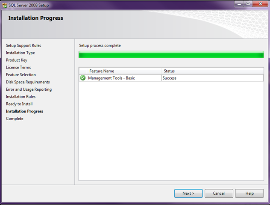Select Complete step in sidebar
Viewport: 270px width, 205px height.
click(15, 119)
